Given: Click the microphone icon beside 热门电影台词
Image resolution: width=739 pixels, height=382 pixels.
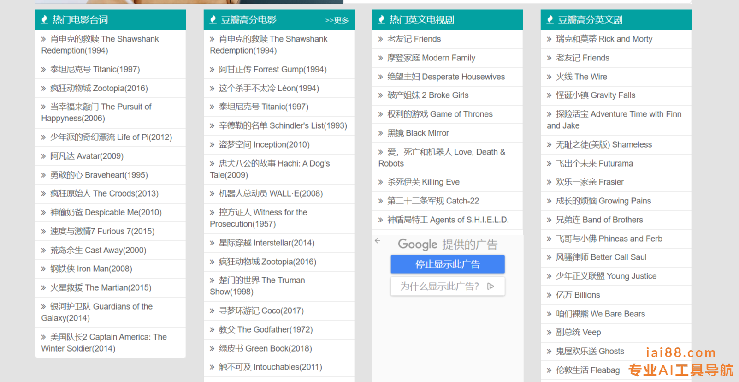Looking at the screenshot, I should tap(45, 19).
